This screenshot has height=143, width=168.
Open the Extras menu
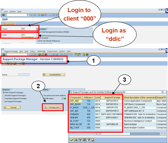click(33, 51)
